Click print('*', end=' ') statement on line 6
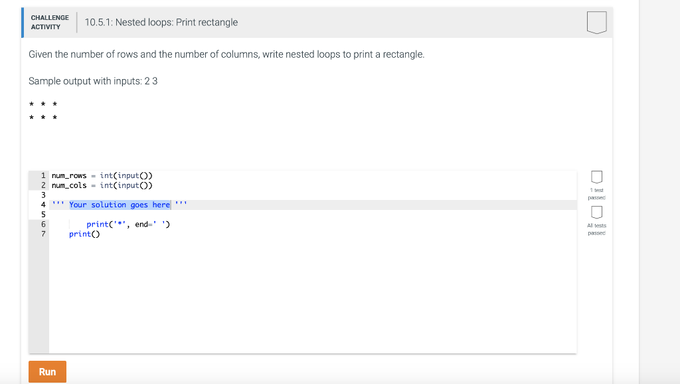The image size is (680, 384). pyautogui.click(x=128, y=225)
